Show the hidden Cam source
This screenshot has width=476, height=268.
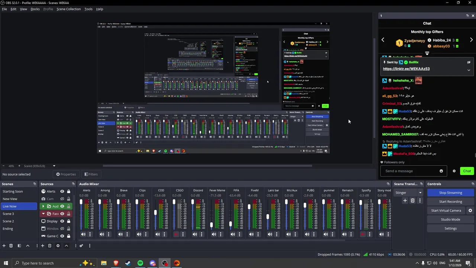tap(62, 199)
